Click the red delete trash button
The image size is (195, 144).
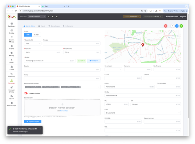pyautogui.click(x=165, y=26)
